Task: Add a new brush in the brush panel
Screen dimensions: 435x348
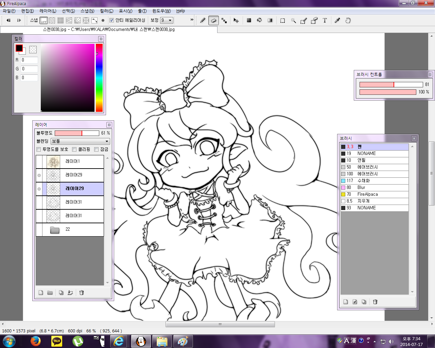Action: click(346, 302)
